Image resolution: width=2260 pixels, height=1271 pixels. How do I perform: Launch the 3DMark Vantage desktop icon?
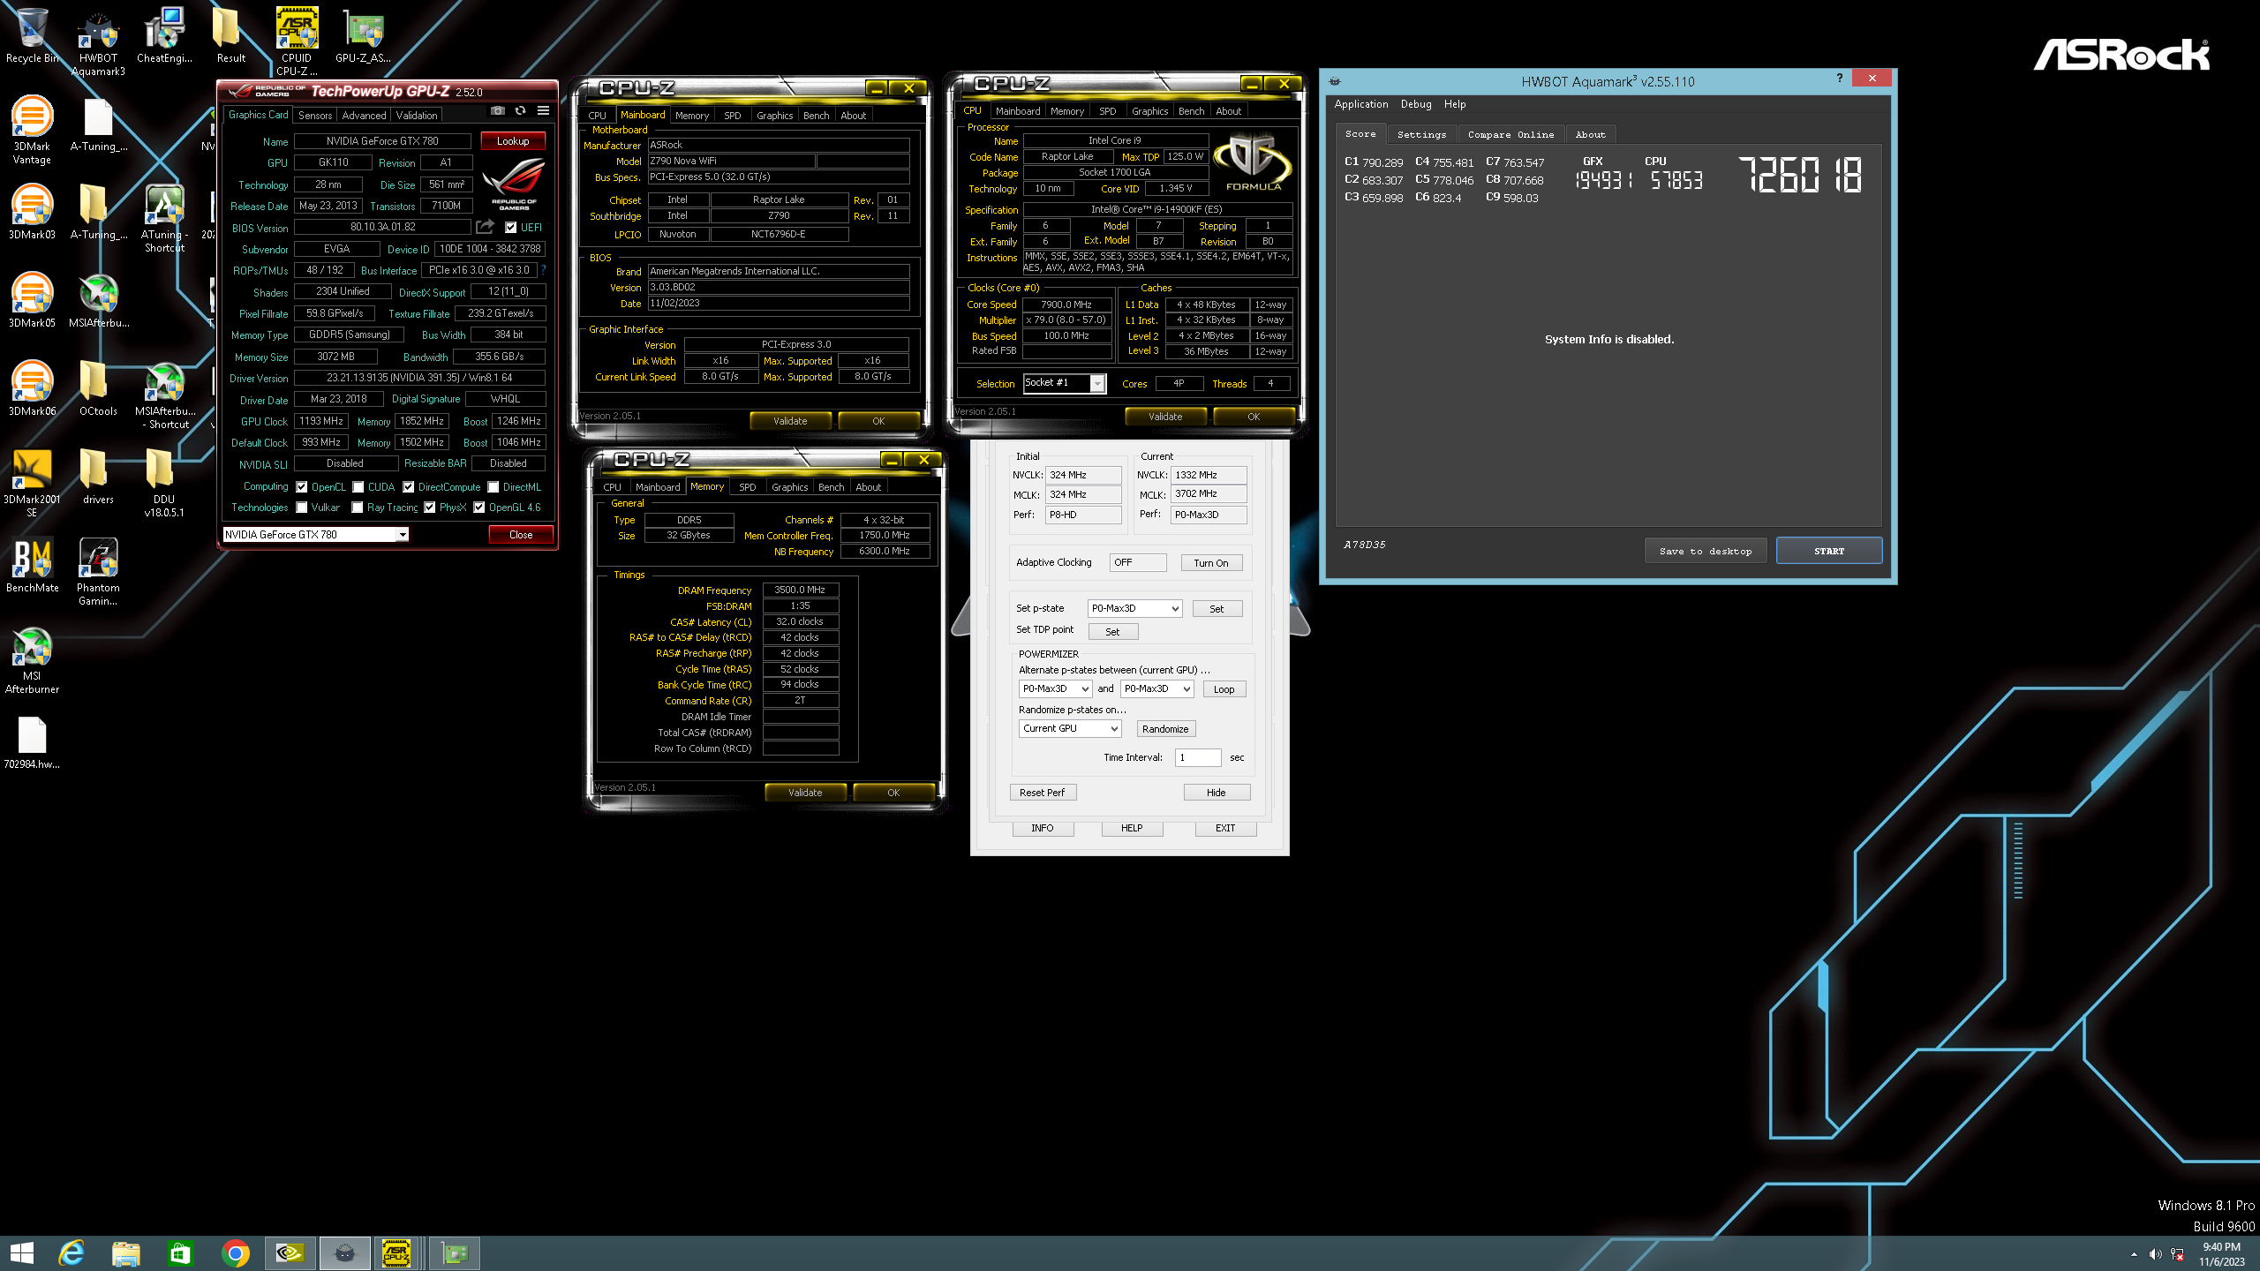(32, 130)
